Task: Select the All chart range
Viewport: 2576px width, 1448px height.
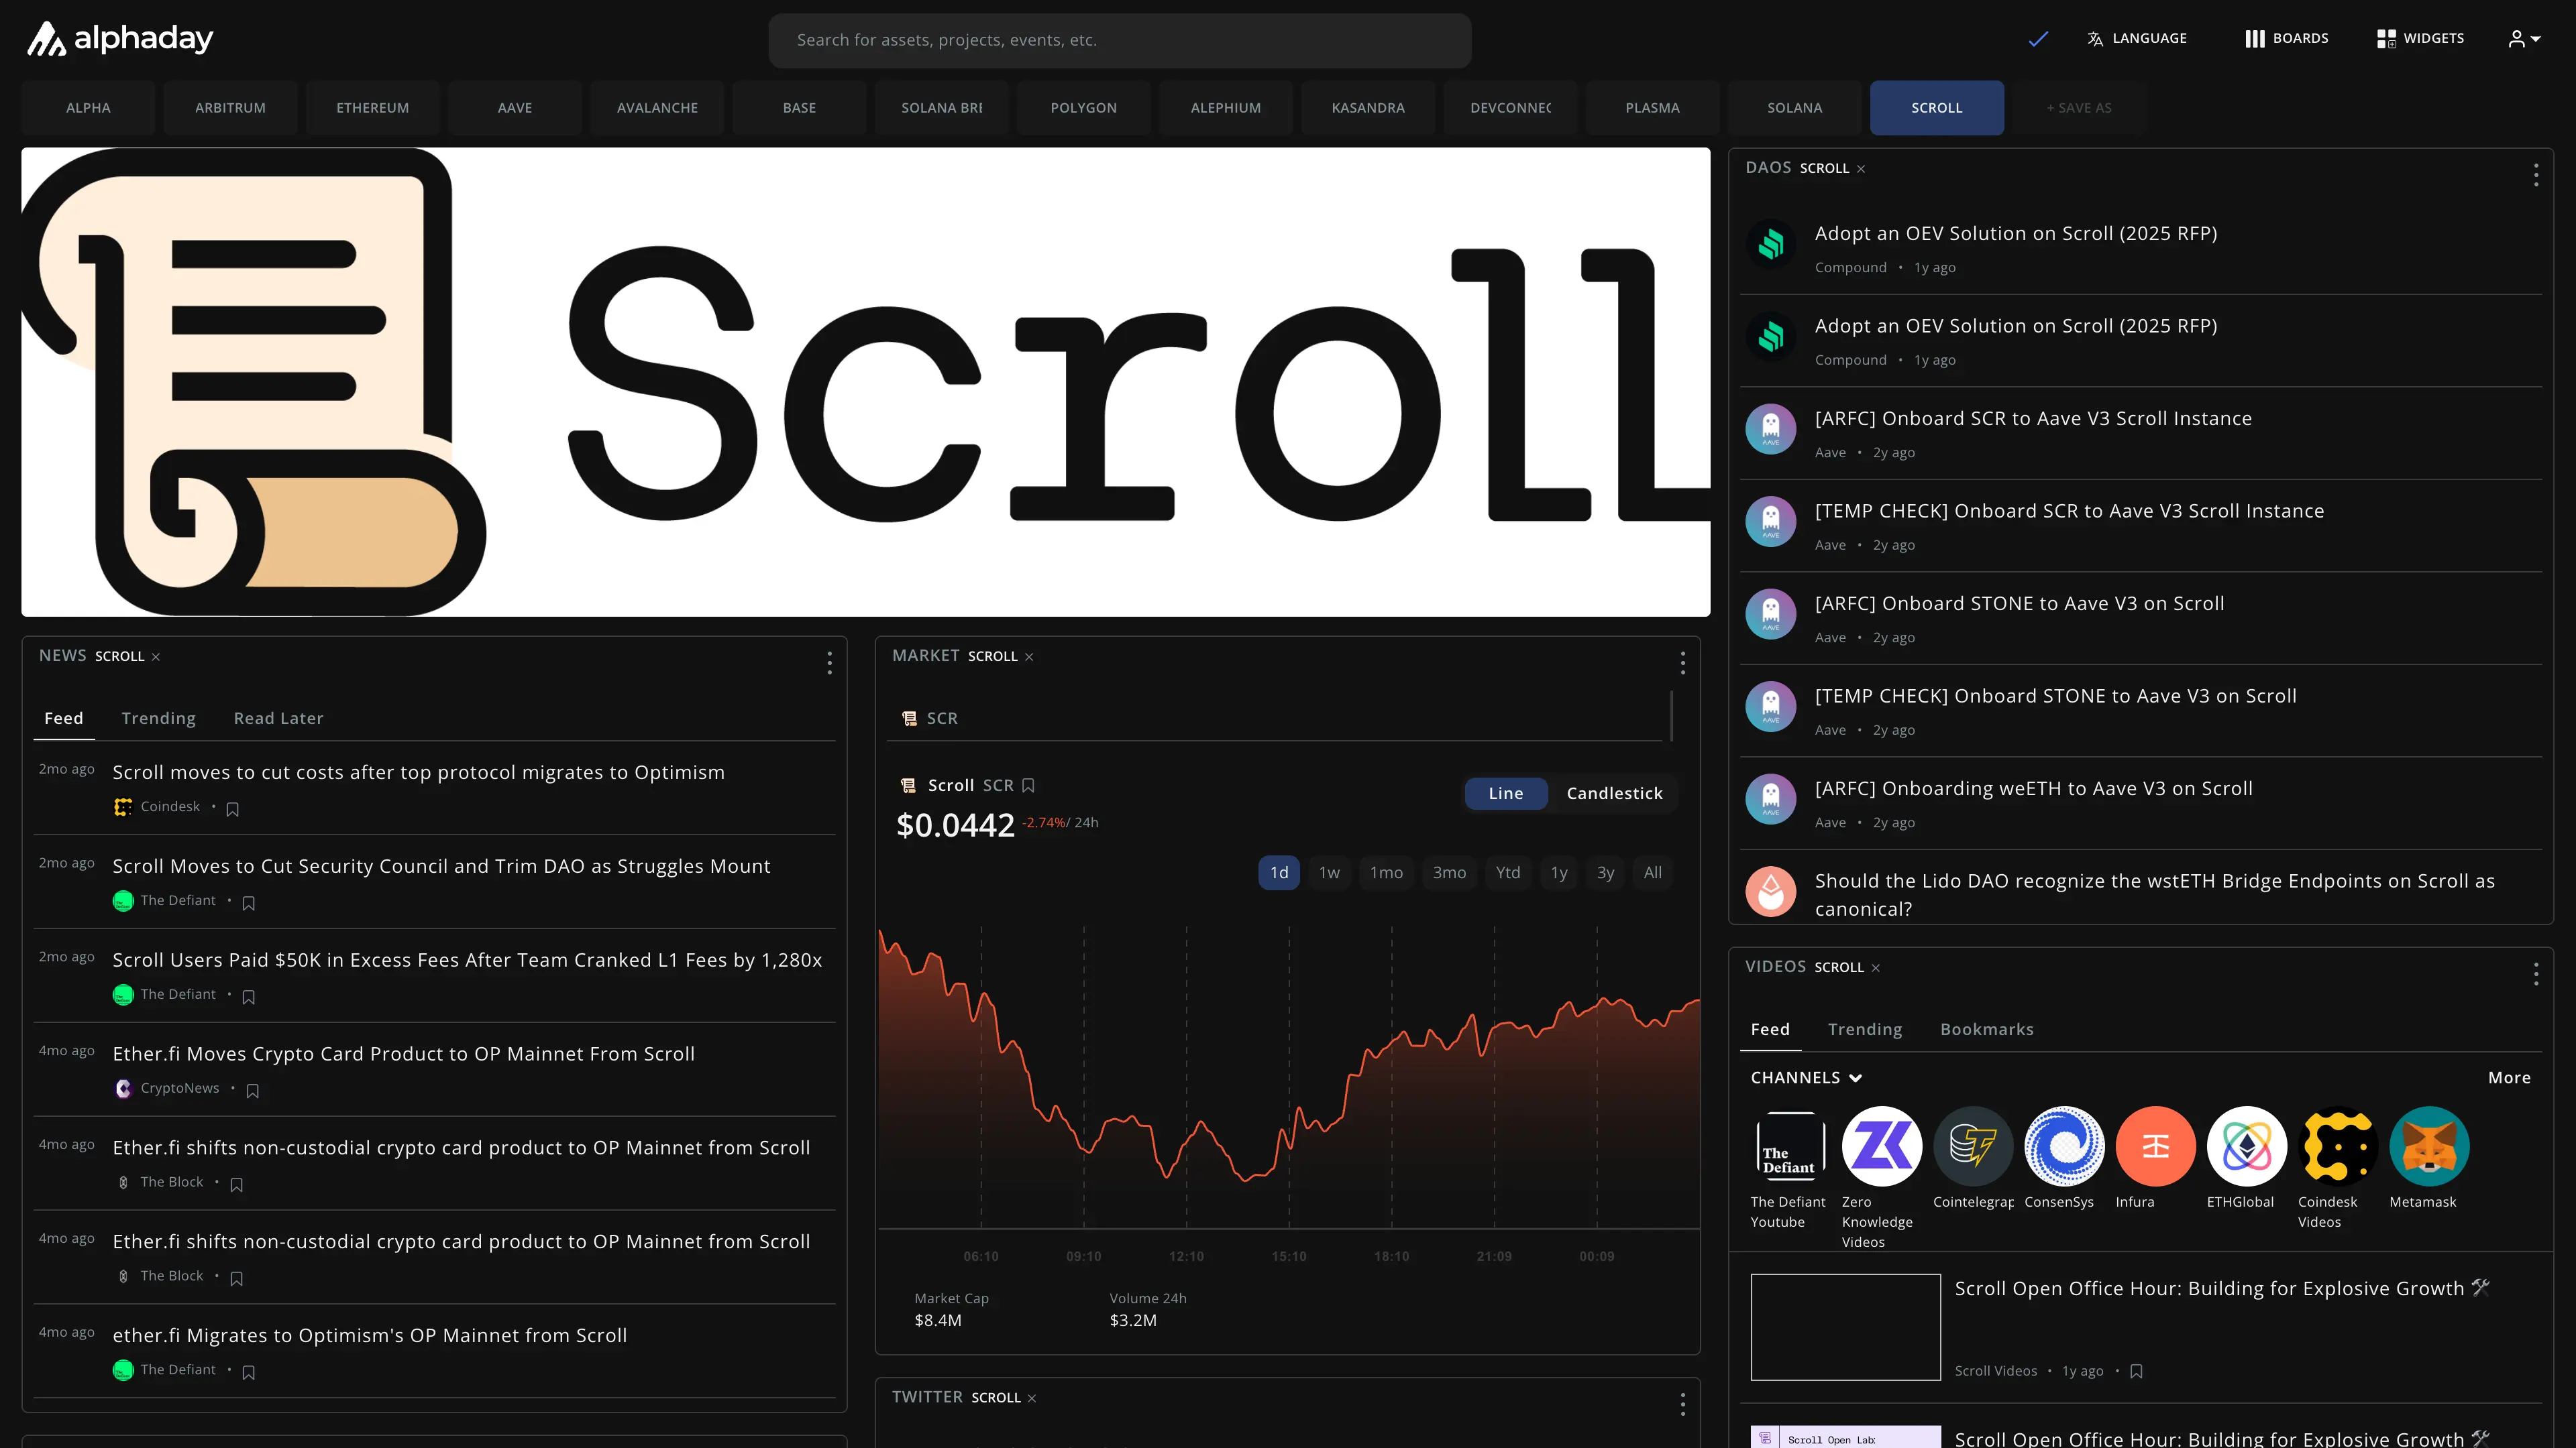Action: pyautogui.click(x=1653, y=872)
